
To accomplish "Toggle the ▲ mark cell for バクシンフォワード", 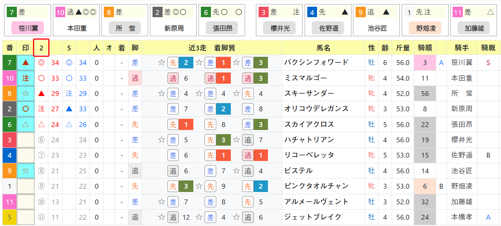I will point(25,63).
